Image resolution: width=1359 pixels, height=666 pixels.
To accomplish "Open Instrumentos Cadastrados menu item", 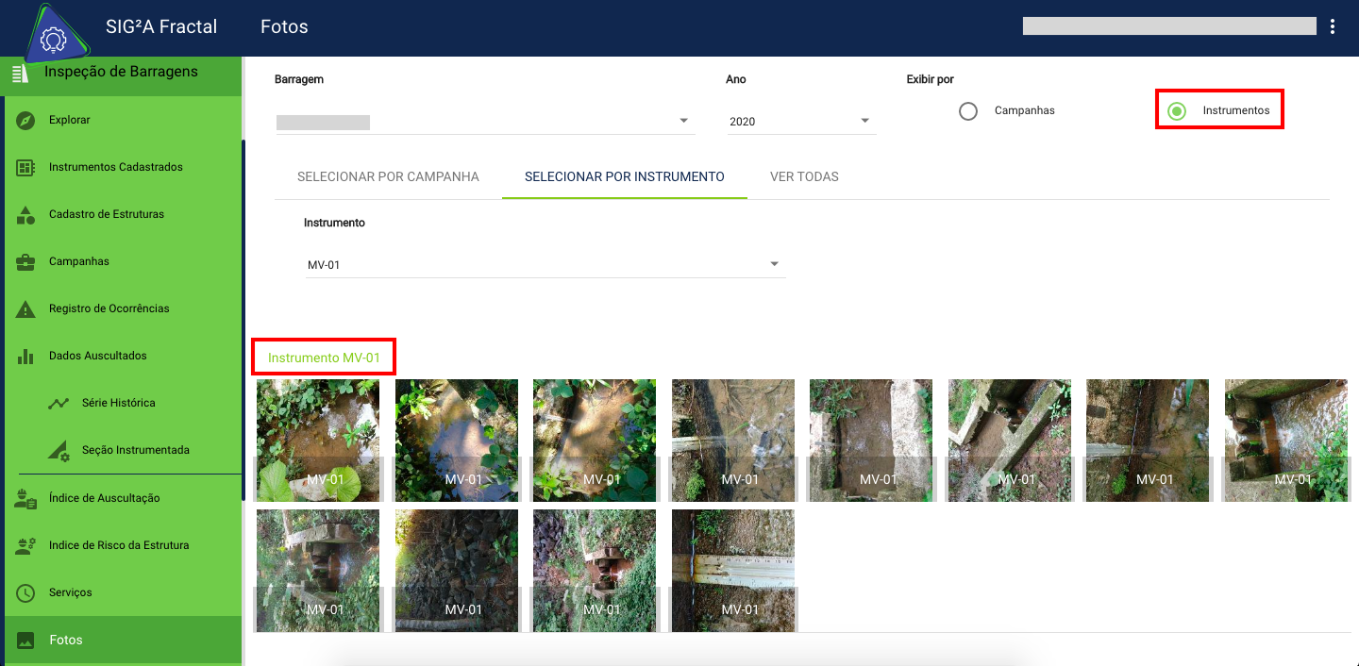I will (123, 167).
